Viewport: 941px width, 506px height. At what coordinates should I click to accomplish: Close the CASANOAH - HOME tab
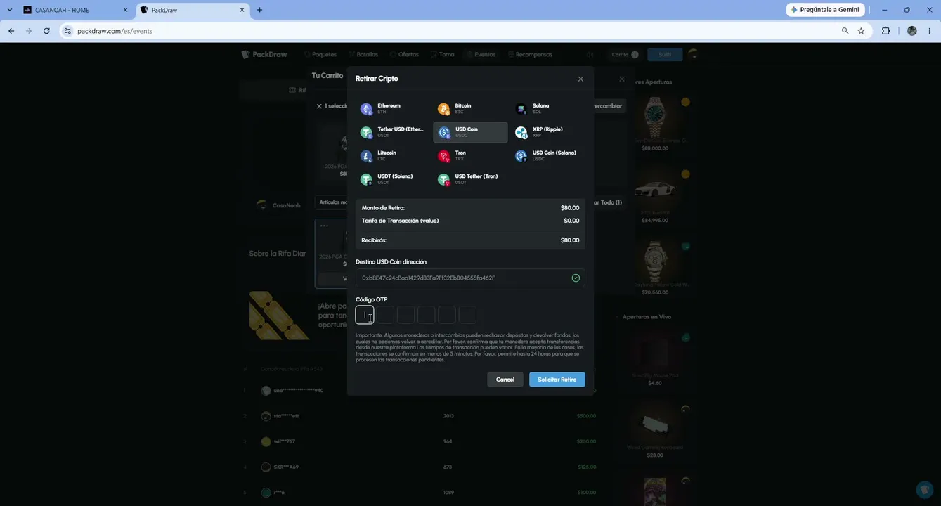[125, 10]
